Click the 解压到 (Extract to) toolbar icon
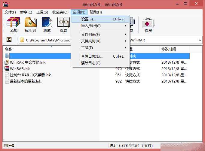 pos(30,24)
